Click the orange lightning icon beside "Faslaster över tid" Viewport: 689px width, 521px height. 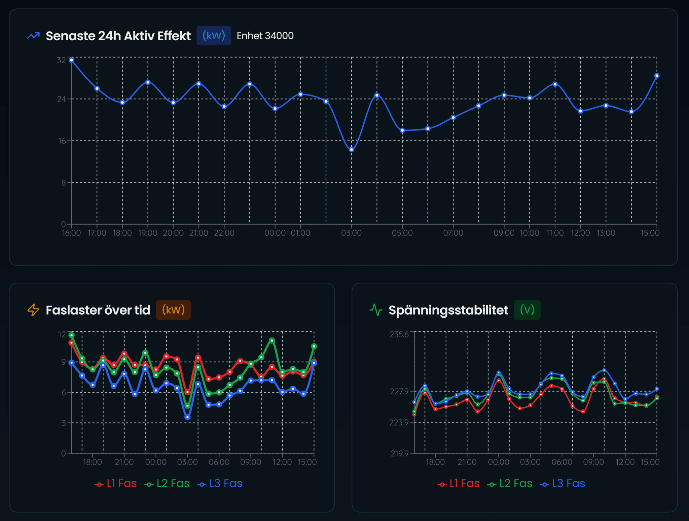click(x=34, y=310)
